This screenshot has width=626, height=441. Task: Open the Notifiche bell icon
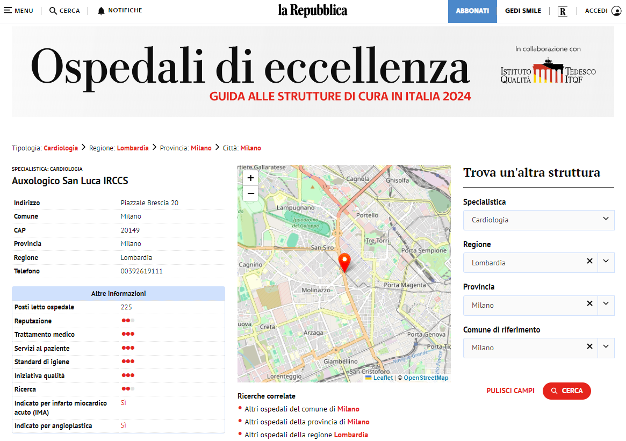(101, 11)
